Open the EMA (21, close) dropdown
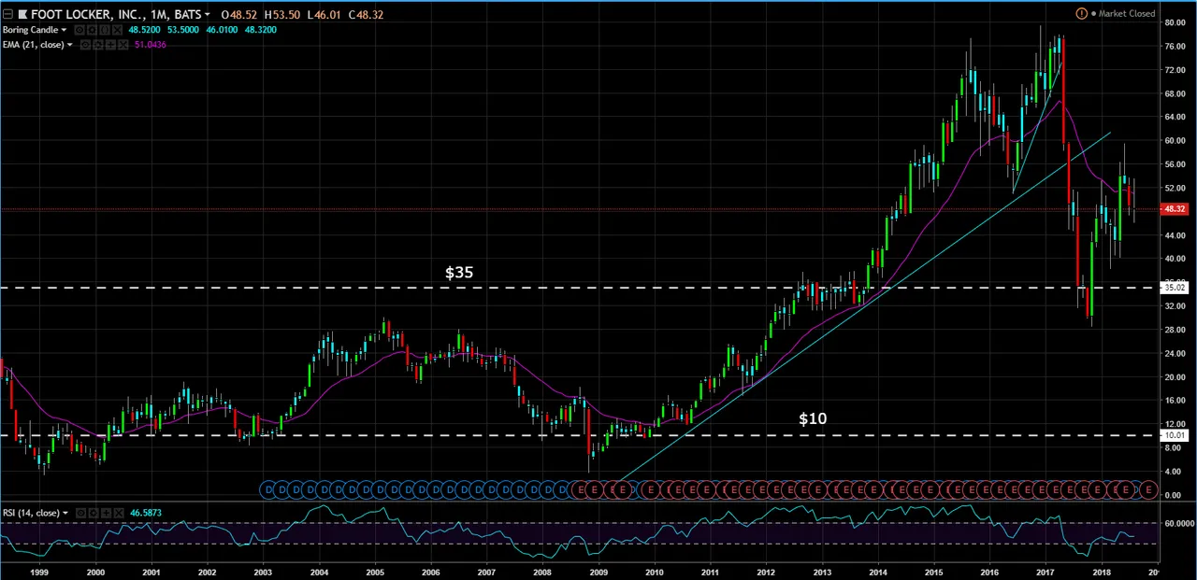Viewport: 1197px width, 580px height. point(70,45)
